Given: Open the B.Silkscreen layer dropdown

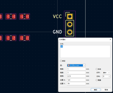Looking at the screenshot, I should coord(76,65).
